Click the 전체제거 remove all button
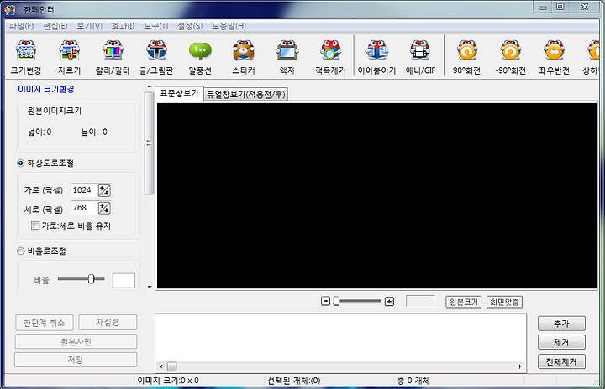This screenshot has width=605, height=389. pos(561,361)
